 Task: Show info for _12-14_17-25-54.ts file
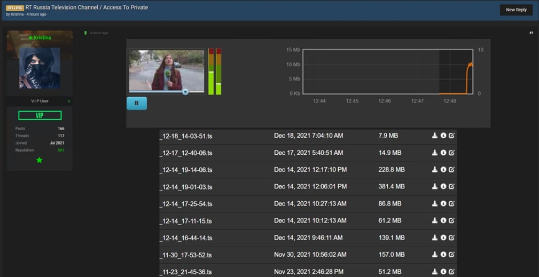click(x=443, y=204)
